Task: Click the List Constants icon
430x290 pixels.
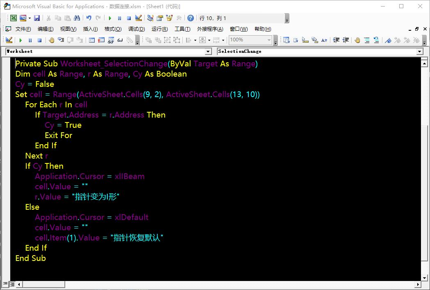Action: point(296,40)
